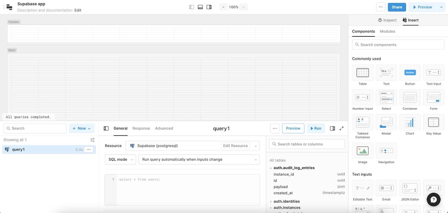Open the SQL mode dropdown
This screenshot has width=448, height=213.
tap(120, 159)
